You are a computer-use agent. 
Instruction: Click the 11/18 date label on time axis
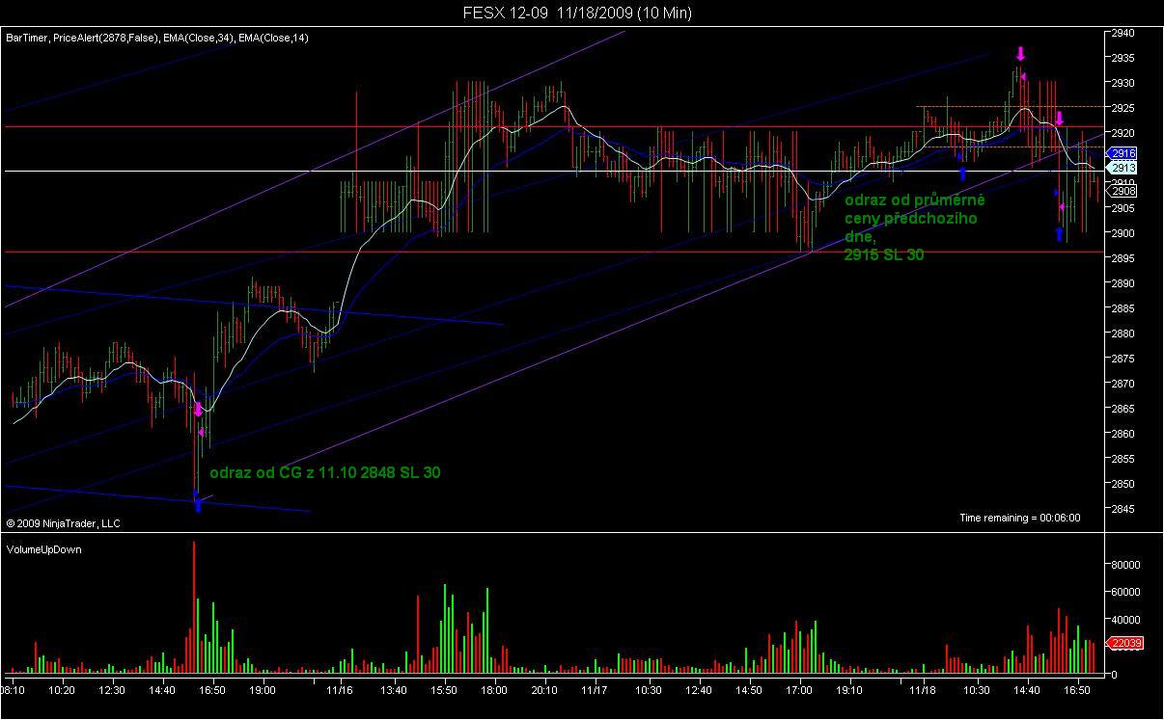924,690
